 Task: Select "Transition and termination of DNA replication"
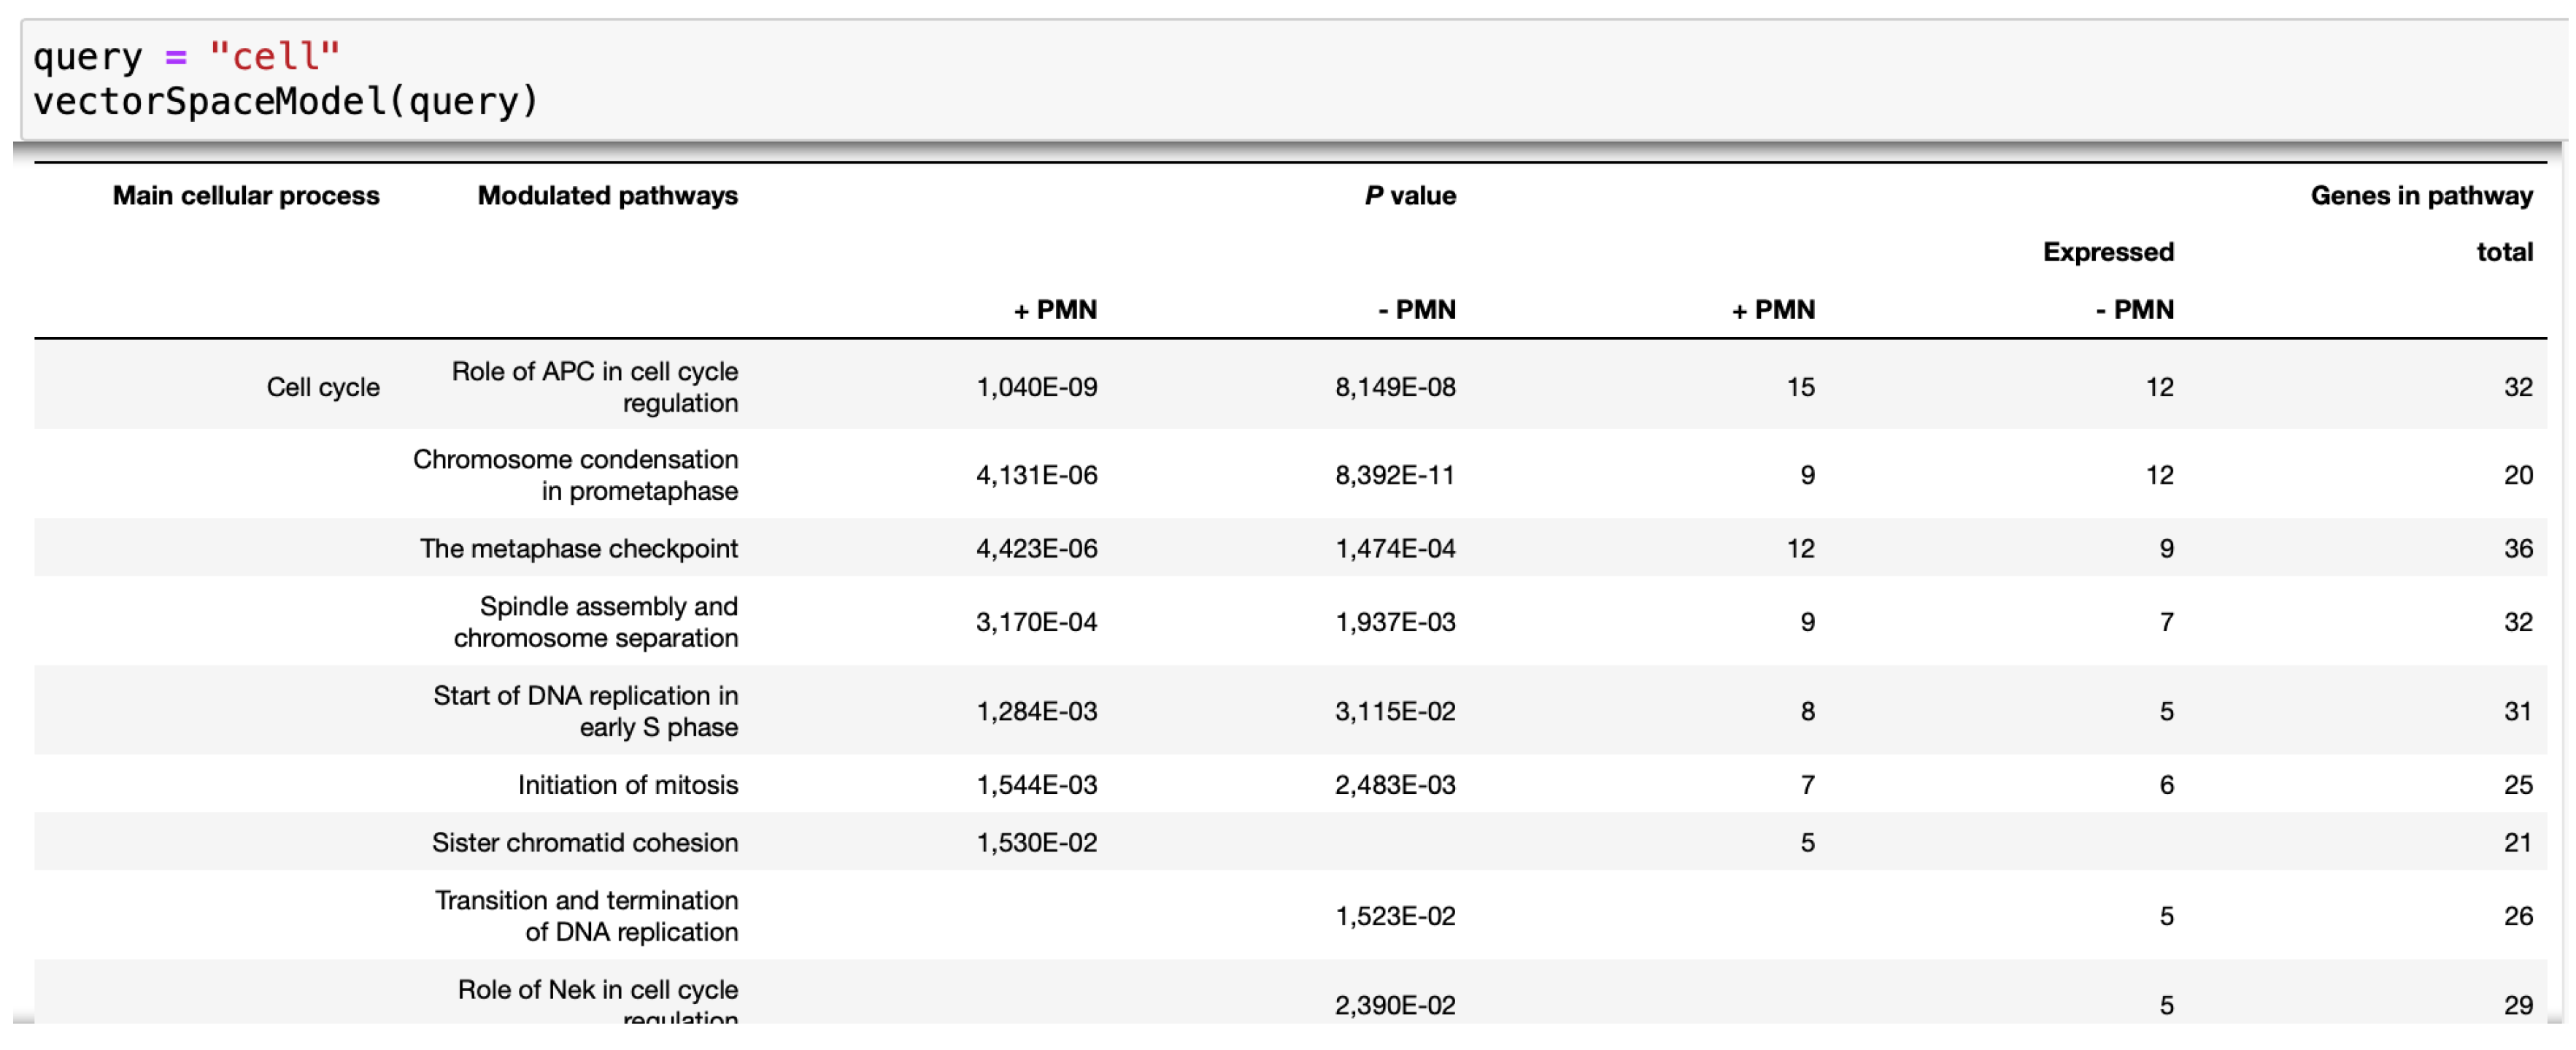[x=587, y=916]
